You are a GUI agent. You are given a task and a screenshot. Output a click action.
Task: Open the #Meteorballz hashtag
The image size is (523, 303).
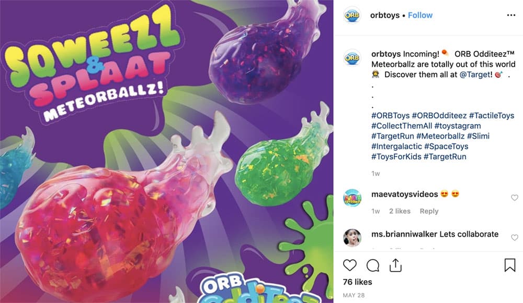(440, 136)
